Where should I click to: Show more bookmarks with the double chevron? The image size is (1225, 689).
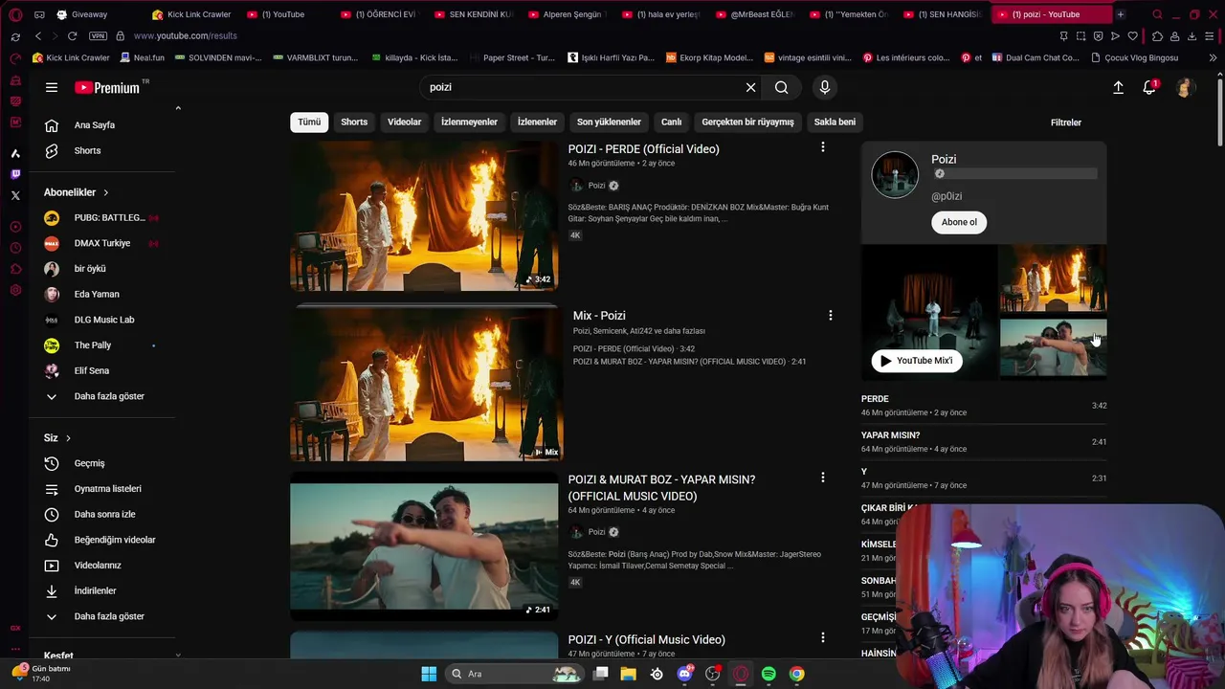tap(1213, 57)
